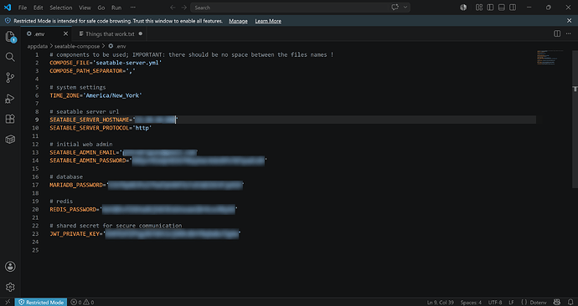The image size is (578, 306).
Task: Select the .env editor tab
Action: (x=46, y=33)
